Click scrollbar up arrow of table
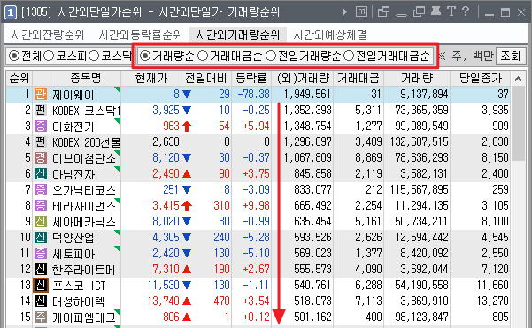 518,79
